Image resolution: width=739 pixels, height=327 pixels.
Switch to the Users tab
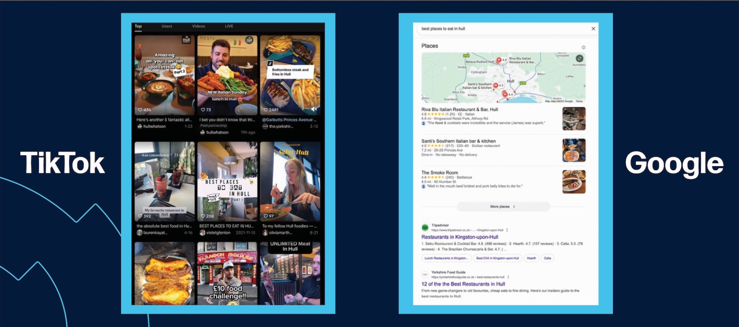[x=167, y=26]
